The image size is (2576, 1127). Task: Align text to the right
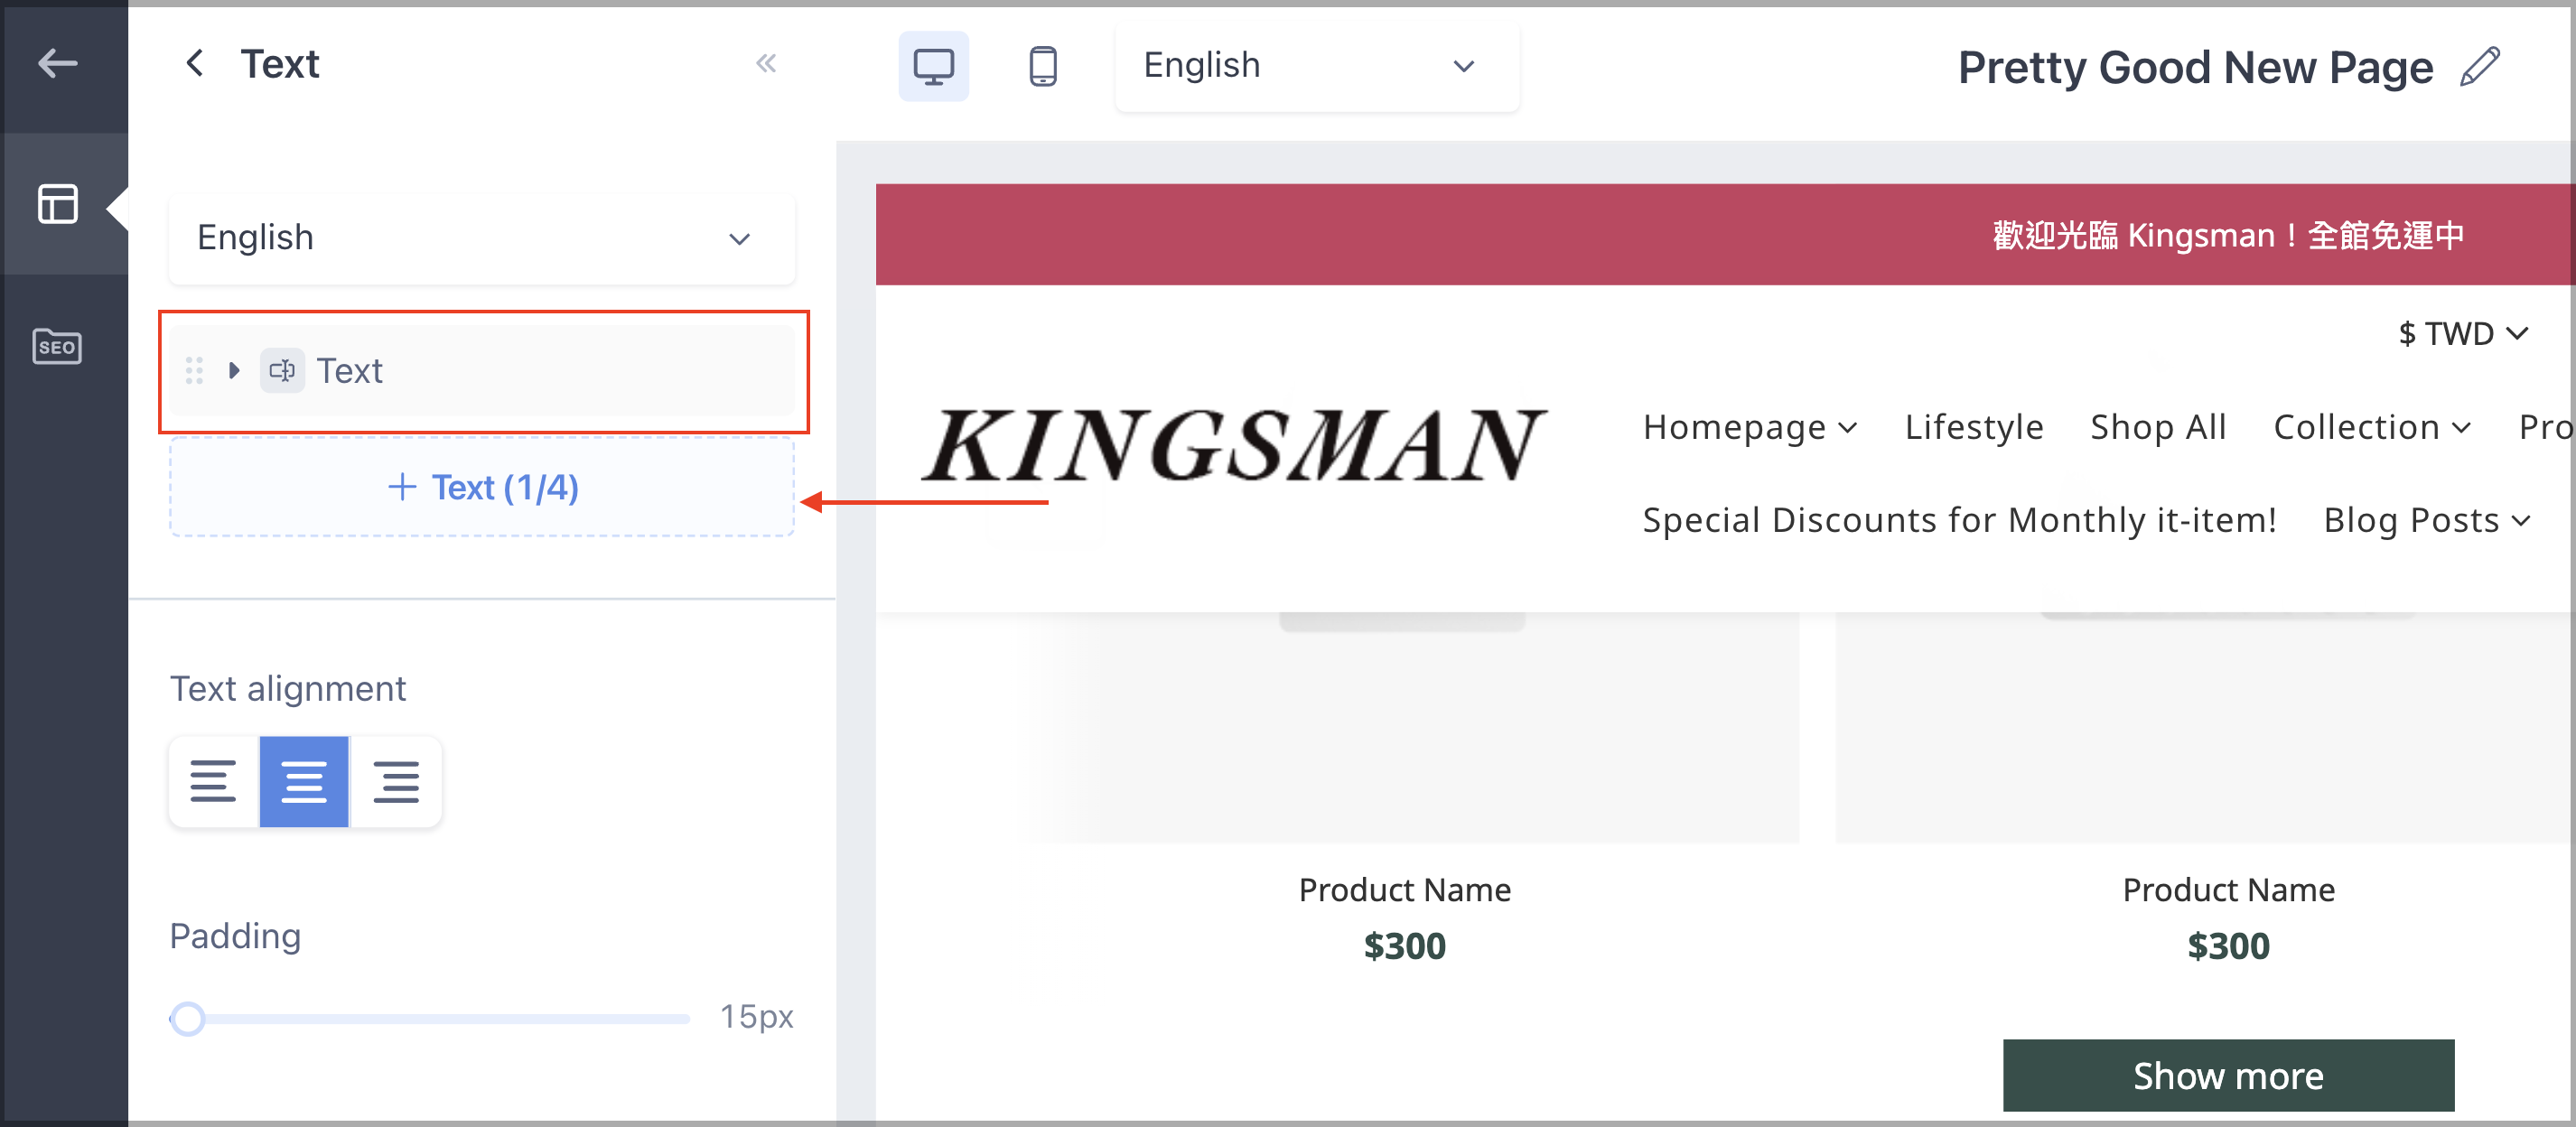(396, 782)
